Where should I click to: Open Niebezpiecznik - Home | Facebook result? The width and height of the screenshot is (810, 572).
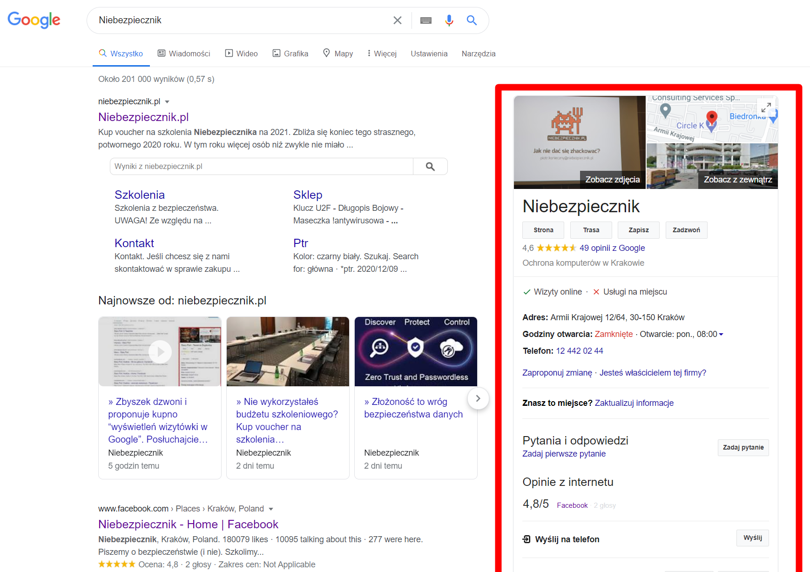(x=188, y=524)
